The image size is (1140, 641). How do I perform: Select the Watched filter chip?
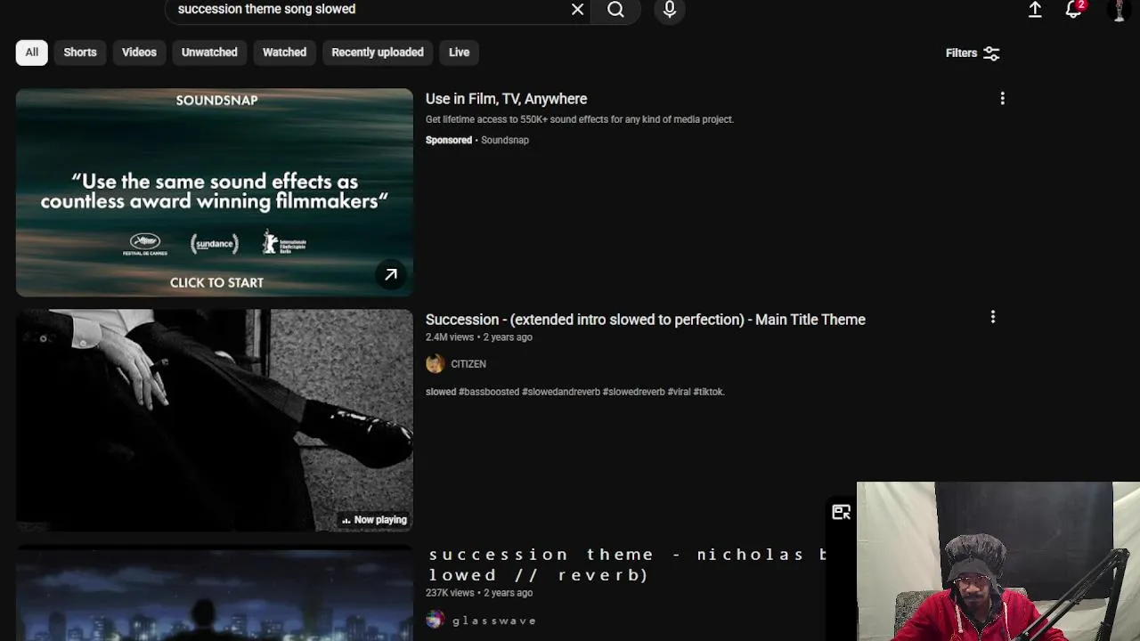point(284,53)
